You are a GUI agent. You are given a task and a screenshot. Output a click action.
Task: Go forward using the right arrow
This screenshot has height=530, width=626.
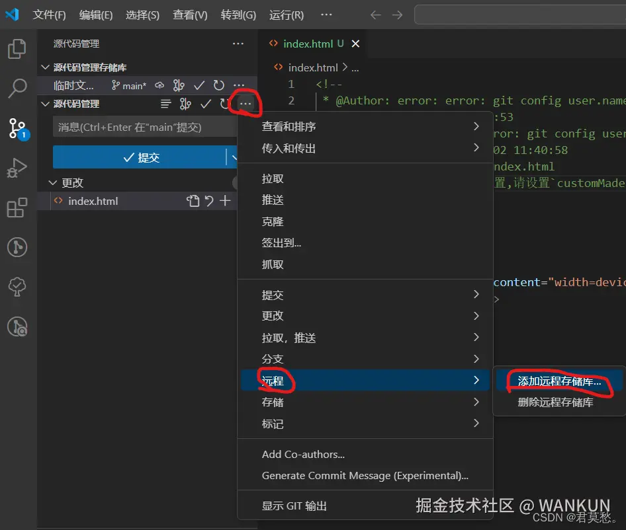click(x=397, y=15)
